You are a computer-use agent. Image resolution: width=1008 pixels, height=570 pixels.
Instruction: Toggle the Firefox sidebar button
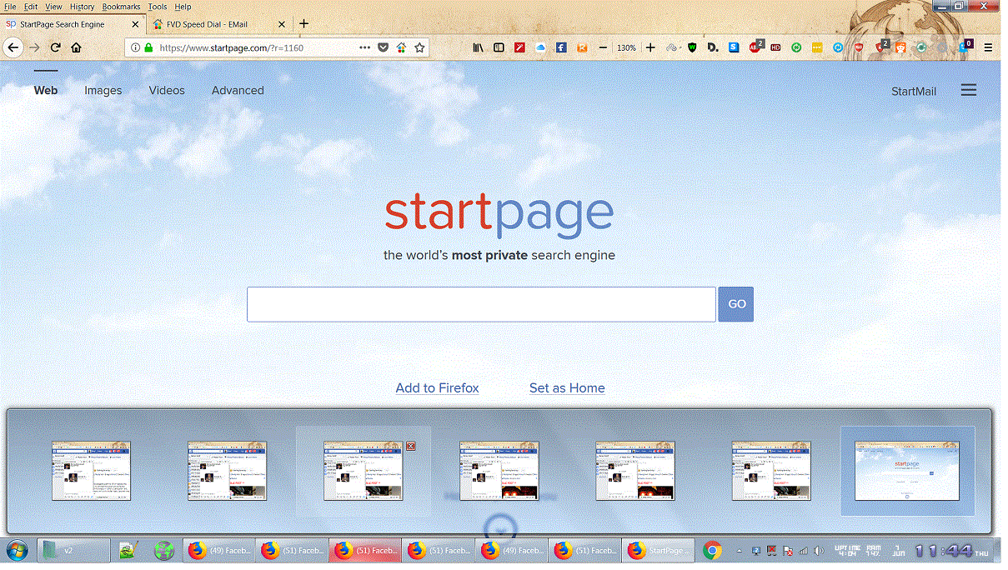point(499,47)
